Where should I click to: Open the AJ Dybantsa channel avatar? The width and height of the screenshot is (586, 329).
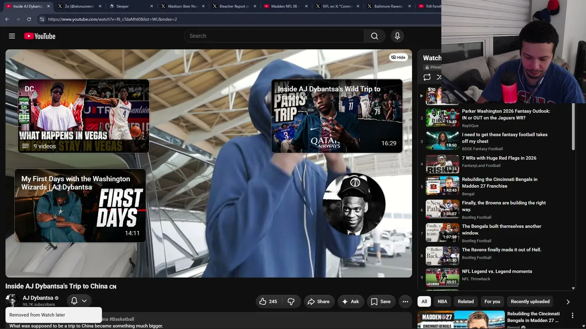(12, 301)
